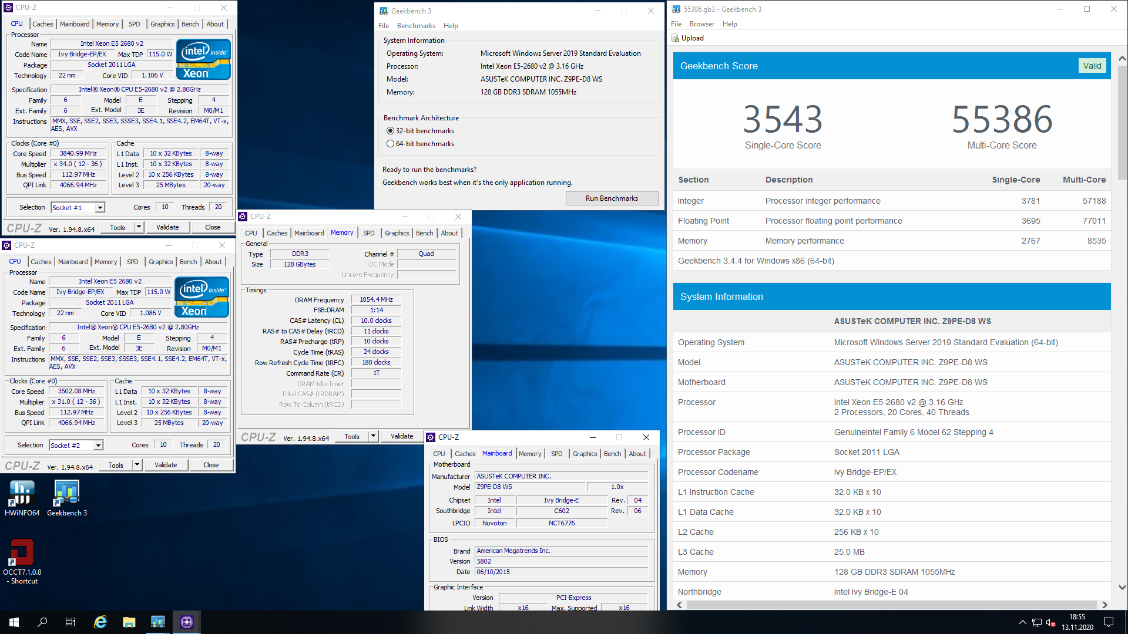Launch Internet Explorer from the taskbar
The height and width of the screenshot is (634, 1128).
(100, 622)
